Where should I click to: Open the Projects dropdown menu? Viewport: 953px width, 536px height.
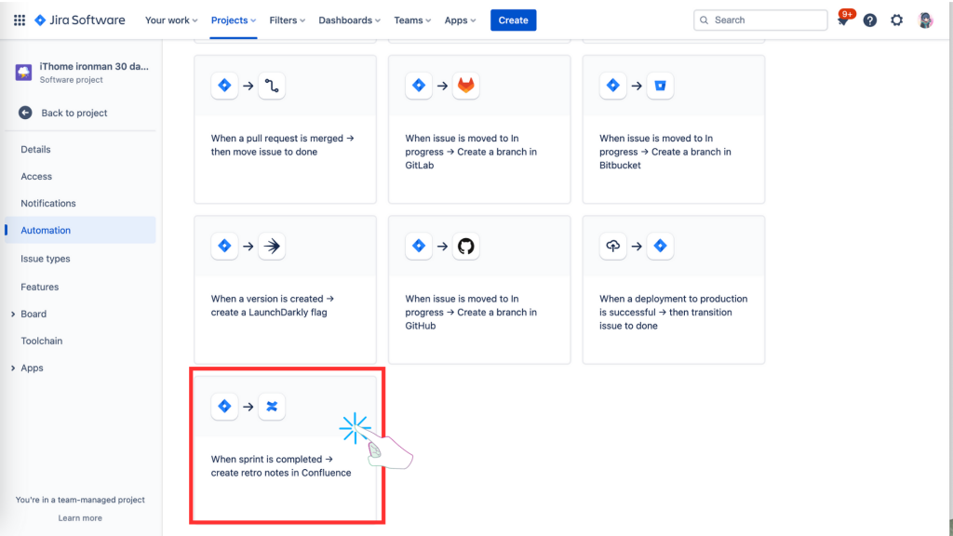coord(234,20)
